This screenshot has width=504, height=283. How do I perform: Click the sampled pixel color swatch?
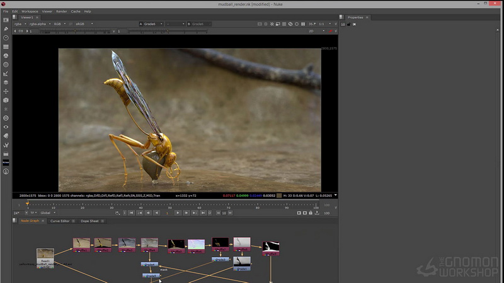coord(279,196)
